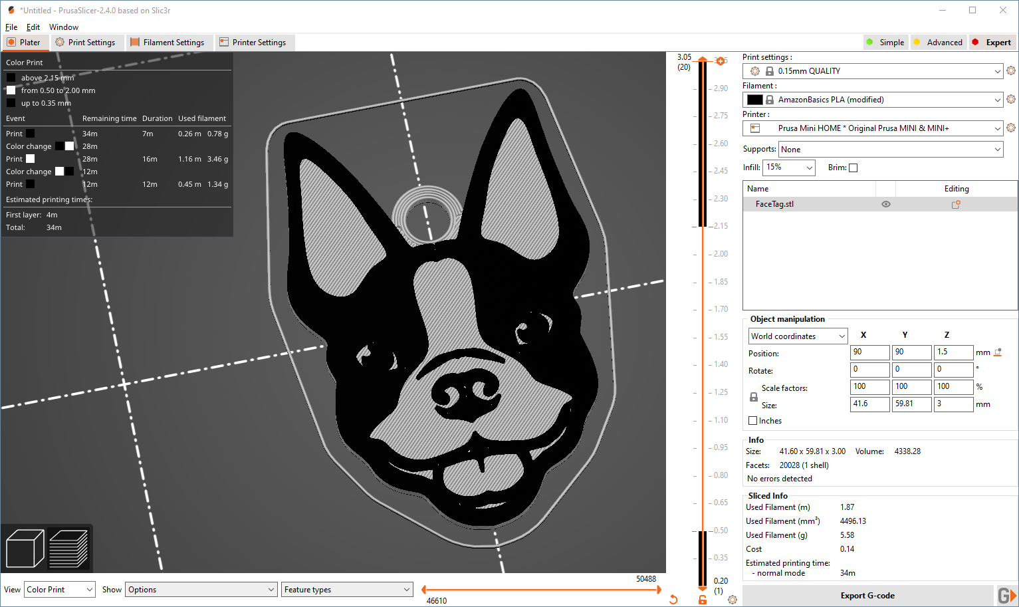Click the drop-to-bed icon beside Position mm
The width and height of the screenshot is (1019, 607).
click(998, 352)
